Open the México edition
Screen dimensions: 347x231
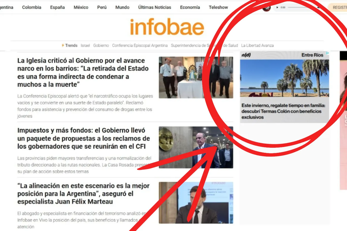[x=81, y=7]
